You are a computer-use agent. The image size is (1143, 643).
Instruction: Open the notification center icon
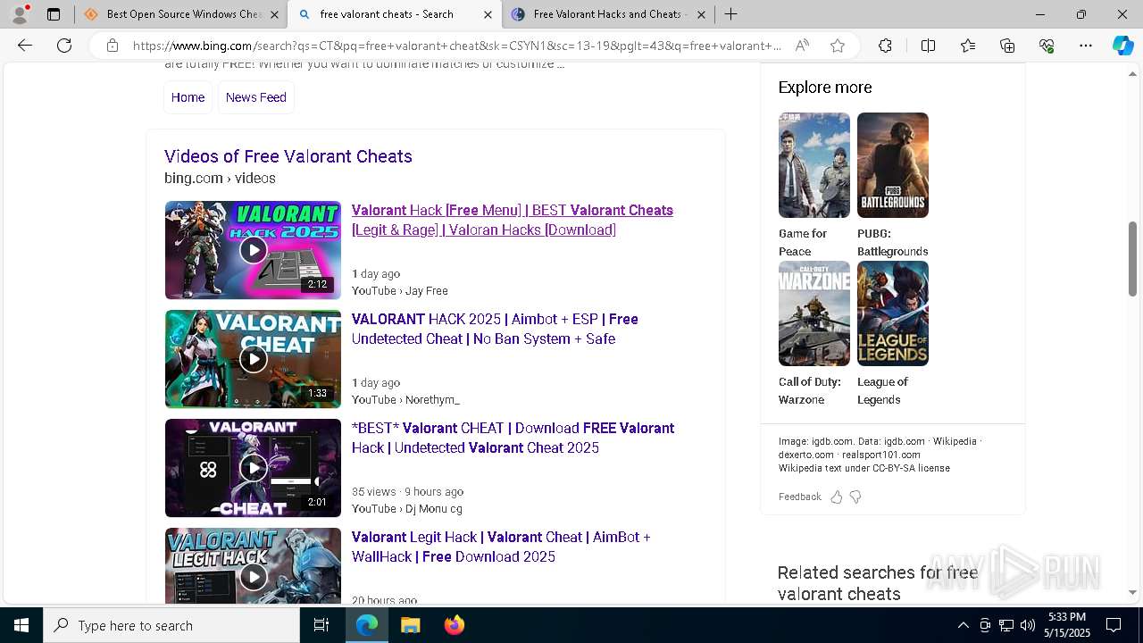click(x=1114, y=625)
